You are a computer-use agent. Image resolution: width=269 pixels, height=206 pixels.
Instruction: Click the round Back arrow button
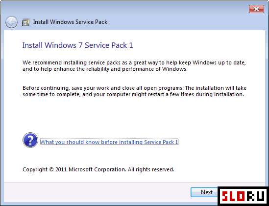pos(11,22)
